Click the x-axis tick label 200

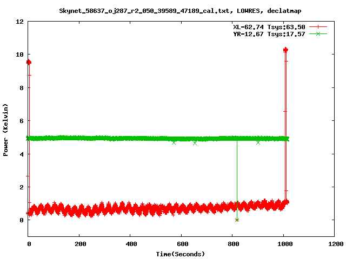(81, 244)
